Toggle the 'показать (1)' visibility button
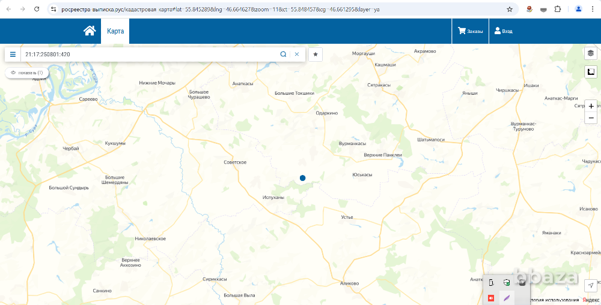Screen dimensions: 601x305 (x=26, y=73)
